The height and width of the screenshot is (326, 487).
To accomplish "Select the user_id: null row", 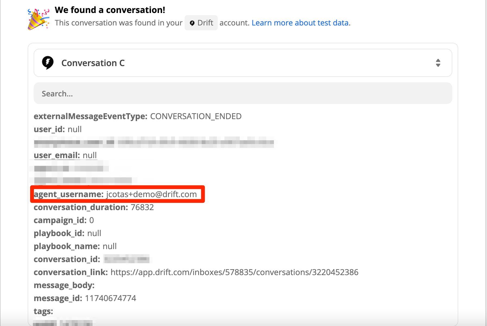I will [x=58, y=129].
